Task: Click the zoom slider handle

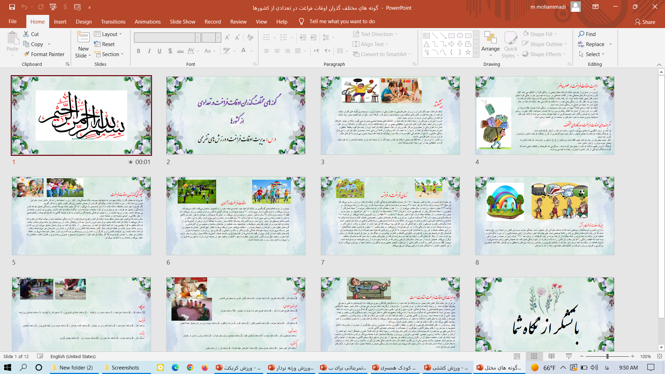Action: 607,356
